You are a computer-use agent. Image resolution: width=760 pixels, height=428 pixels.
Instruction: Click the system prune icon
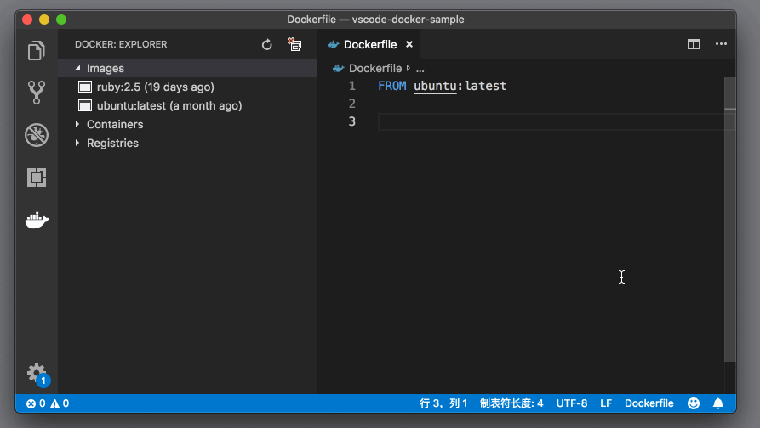pyautogui.click(x=294, y=44)
